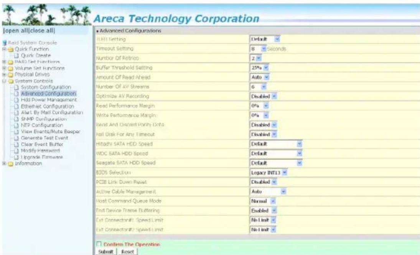Viewport: 420px width, 255px height.
Task: Open the PCIE Link Down Reset dropdown
Action: pos(263,182)
